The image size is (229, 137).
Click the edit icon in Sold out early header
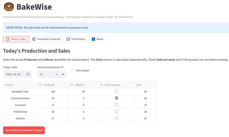tap(102, 85)
